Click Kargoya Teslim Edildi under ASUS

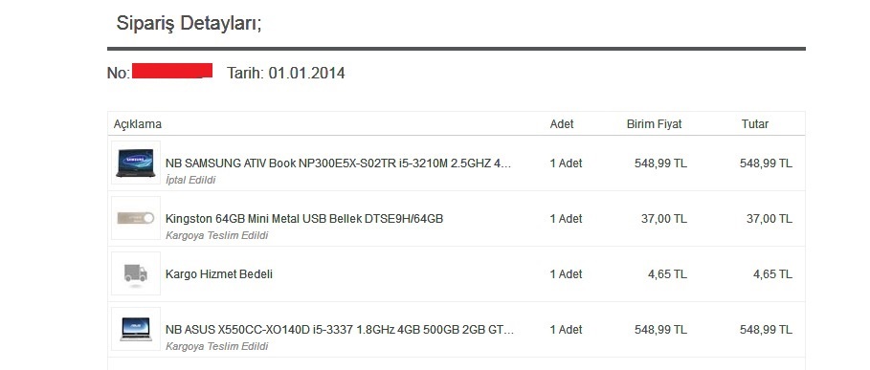(x=216, y=346)
